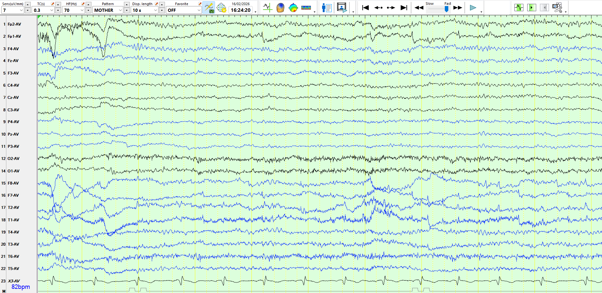Expand the video tools overflow arrow
This screenshot has height=293, width=602.
coord(353,12)
